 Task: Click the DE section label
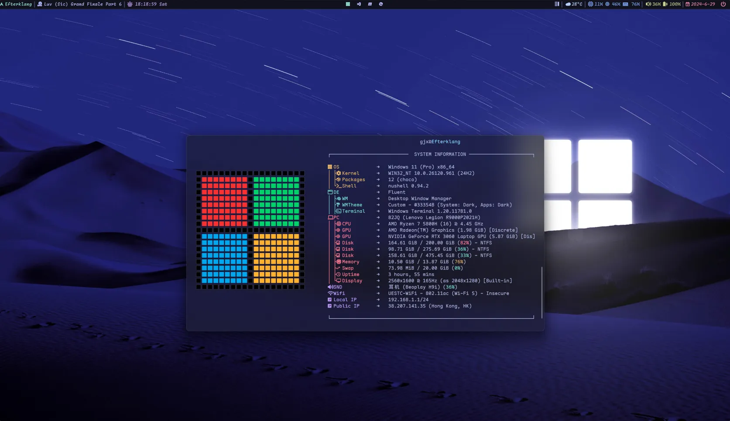336,192
